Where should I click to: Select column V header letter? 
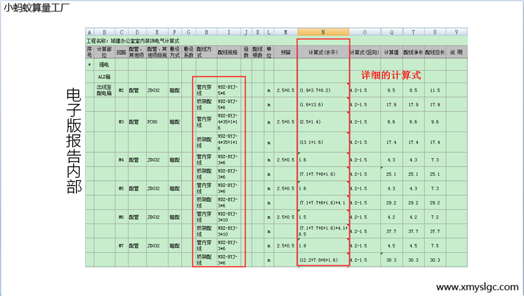(x=456, y=32)
